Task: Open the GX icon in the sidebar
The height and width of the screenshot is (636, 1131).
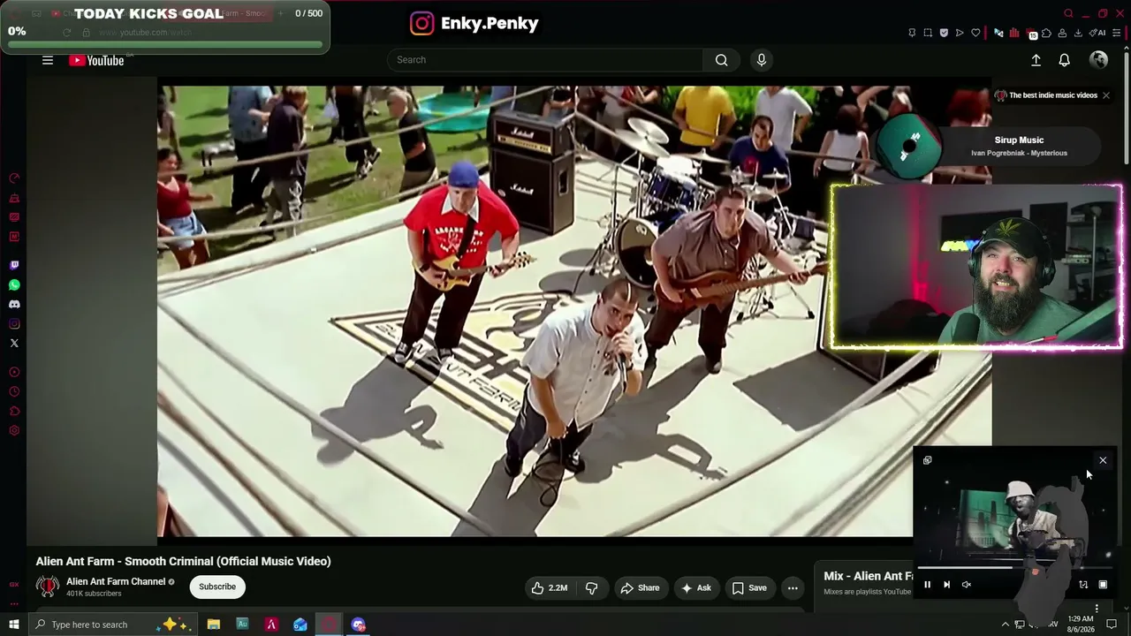Action: click(x=14, y=585)
